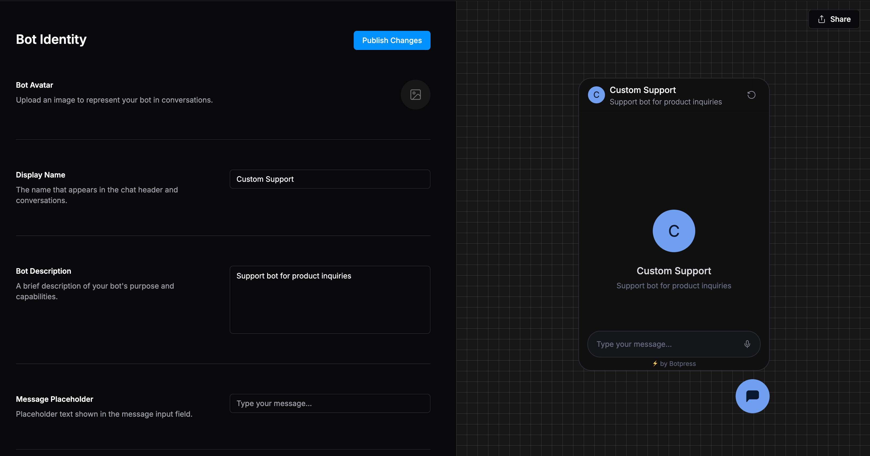Screen dimensions: 870x456
Task: Click the microphone icon in chat input
Action: tap(747, 344)
